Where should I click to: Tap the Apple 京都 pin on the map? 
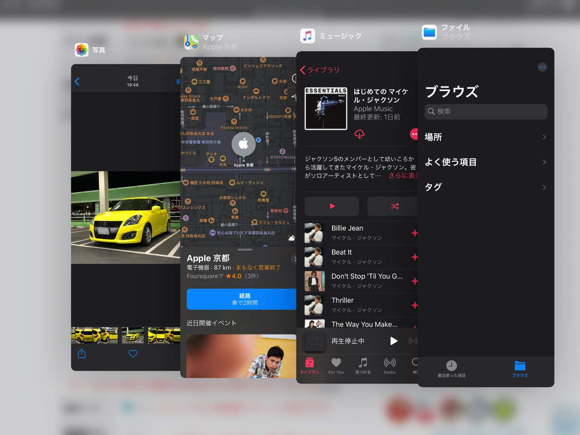[243, 145]
